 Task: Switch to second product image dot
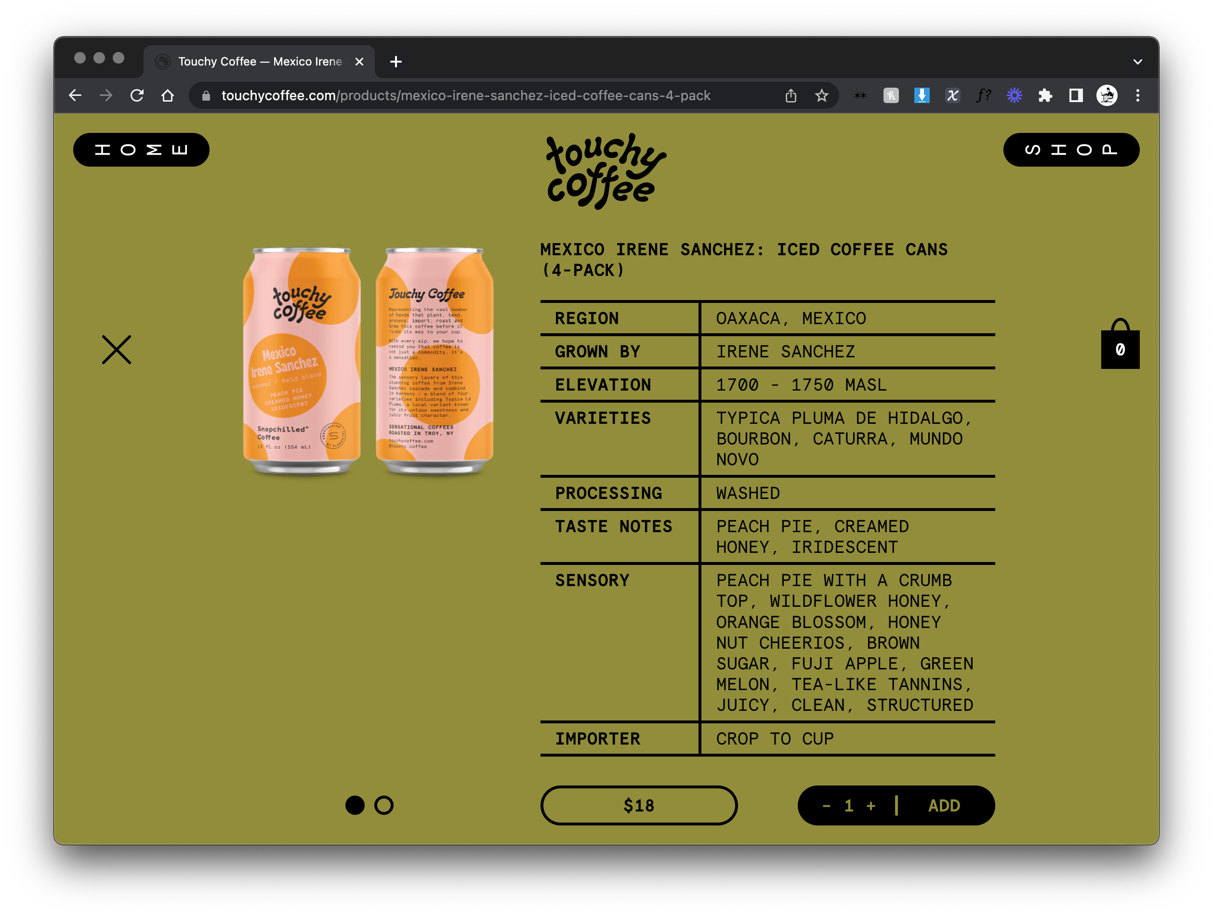point(384,805)
